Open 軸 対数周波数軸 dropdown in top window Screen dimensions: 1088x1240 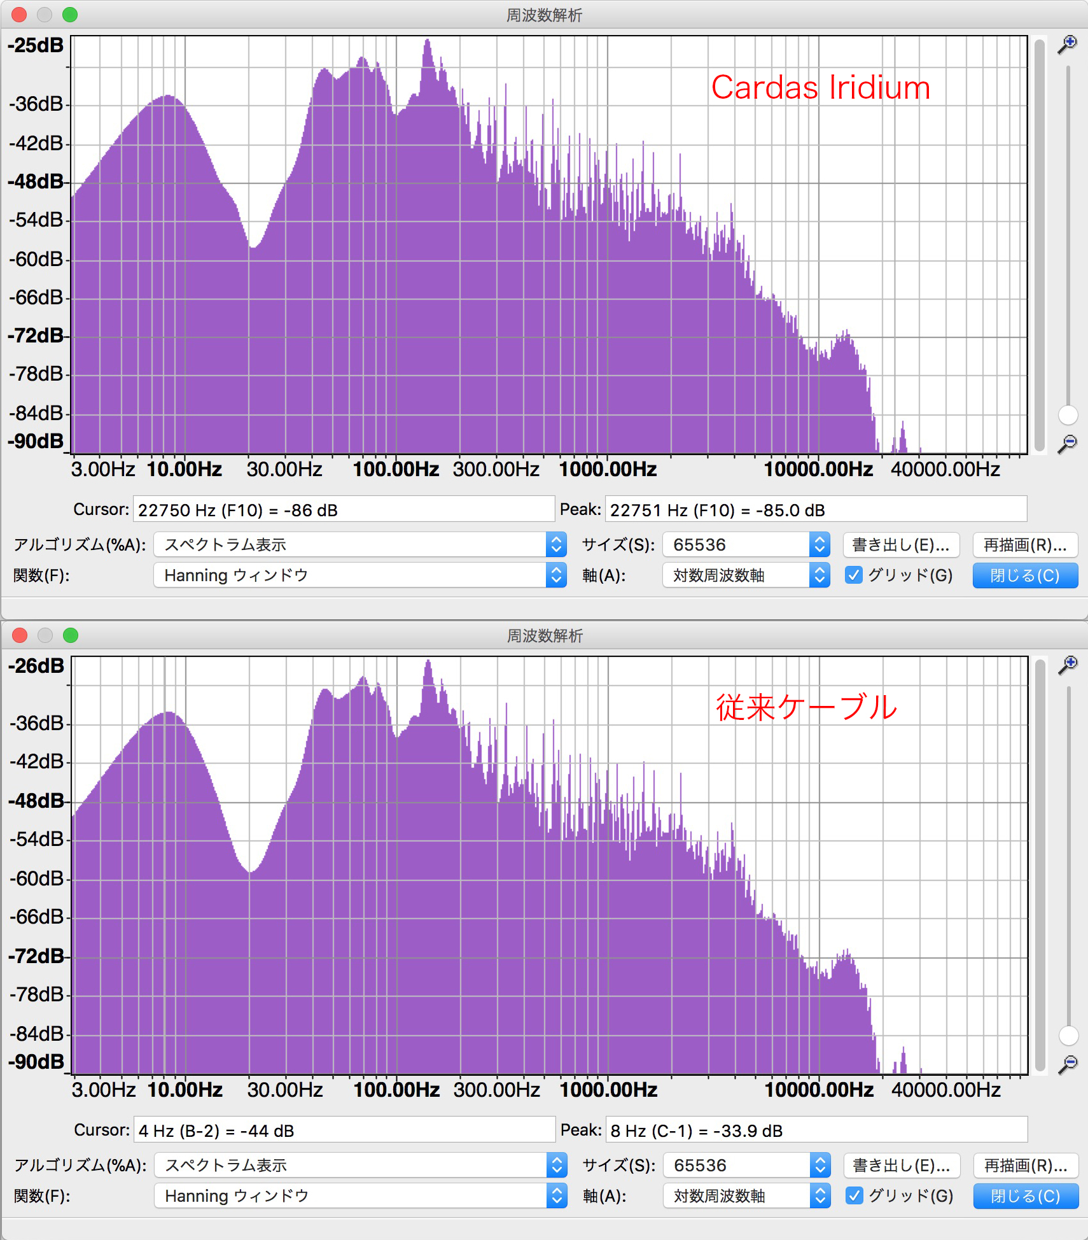pyautogui.click(x=746, y=575)
